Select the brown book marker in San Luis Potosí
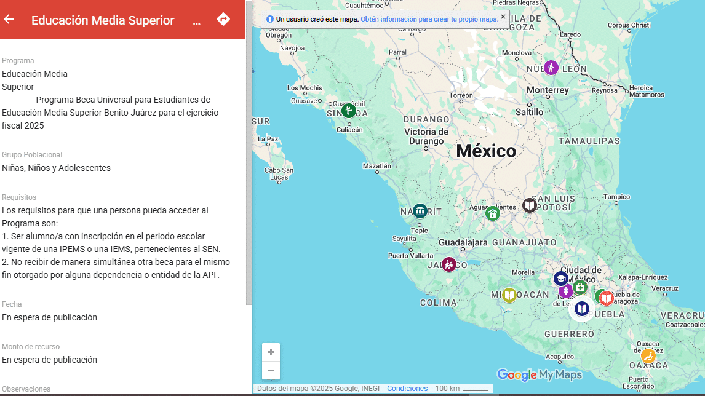This screenshot has width=705, height=396. [530, 205]
